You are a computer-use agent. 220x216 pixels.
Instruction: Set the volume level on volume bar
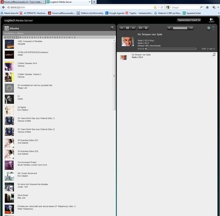click(180, 28)
